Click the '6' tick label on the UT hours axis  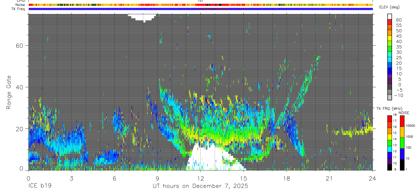114,178
